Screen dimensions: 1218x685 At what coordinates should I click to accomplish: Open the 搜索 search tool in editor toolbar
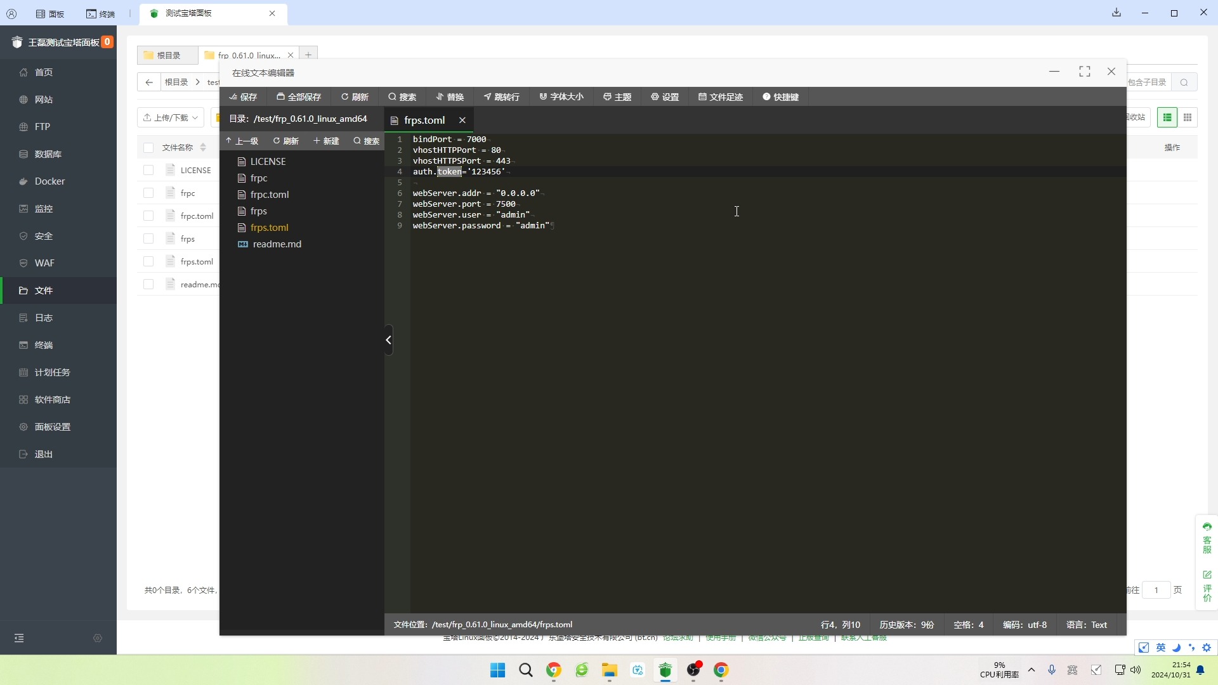point(402,97)
